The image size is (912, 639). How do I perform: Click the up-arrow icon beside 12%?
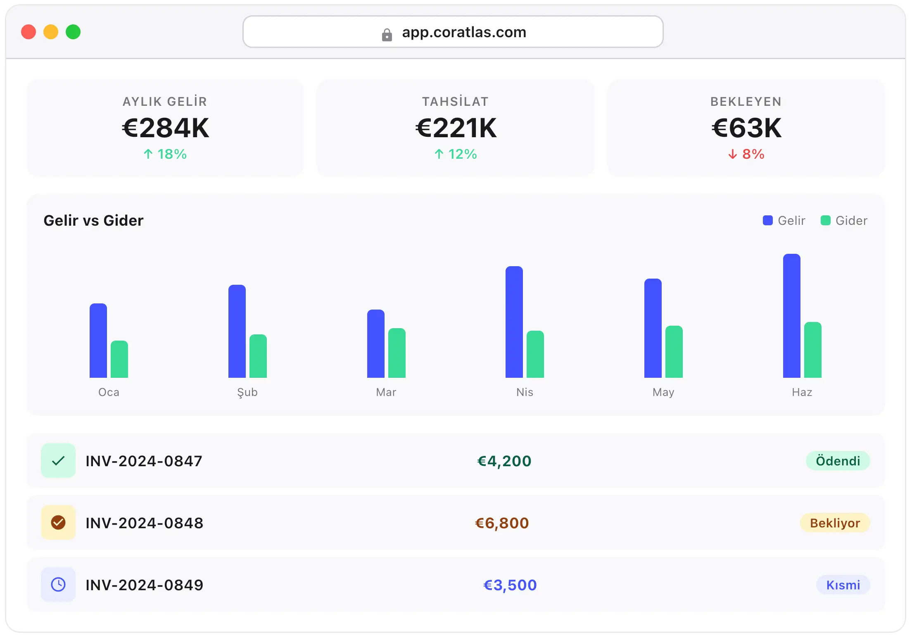pyautogui.click(x=439, y=154)
